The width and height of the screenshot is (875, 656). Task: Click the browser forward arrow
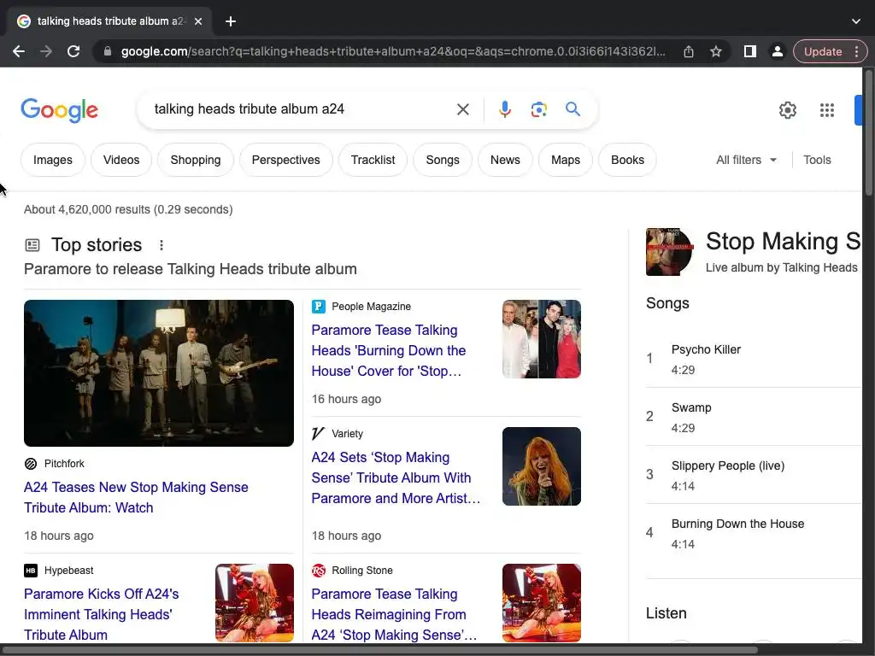(46, 51)
